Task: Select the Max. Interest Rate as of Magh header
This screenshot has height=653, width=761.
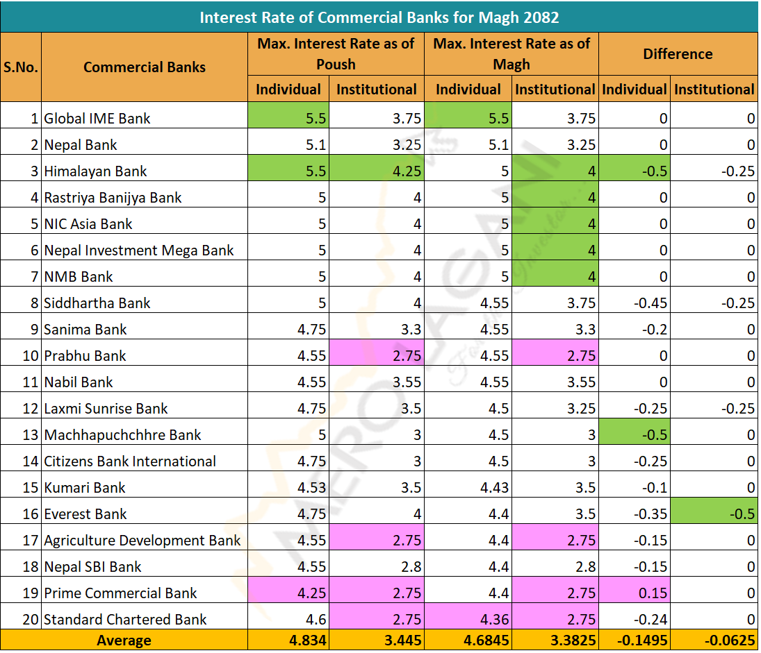Action: click(x=512, y=54)
